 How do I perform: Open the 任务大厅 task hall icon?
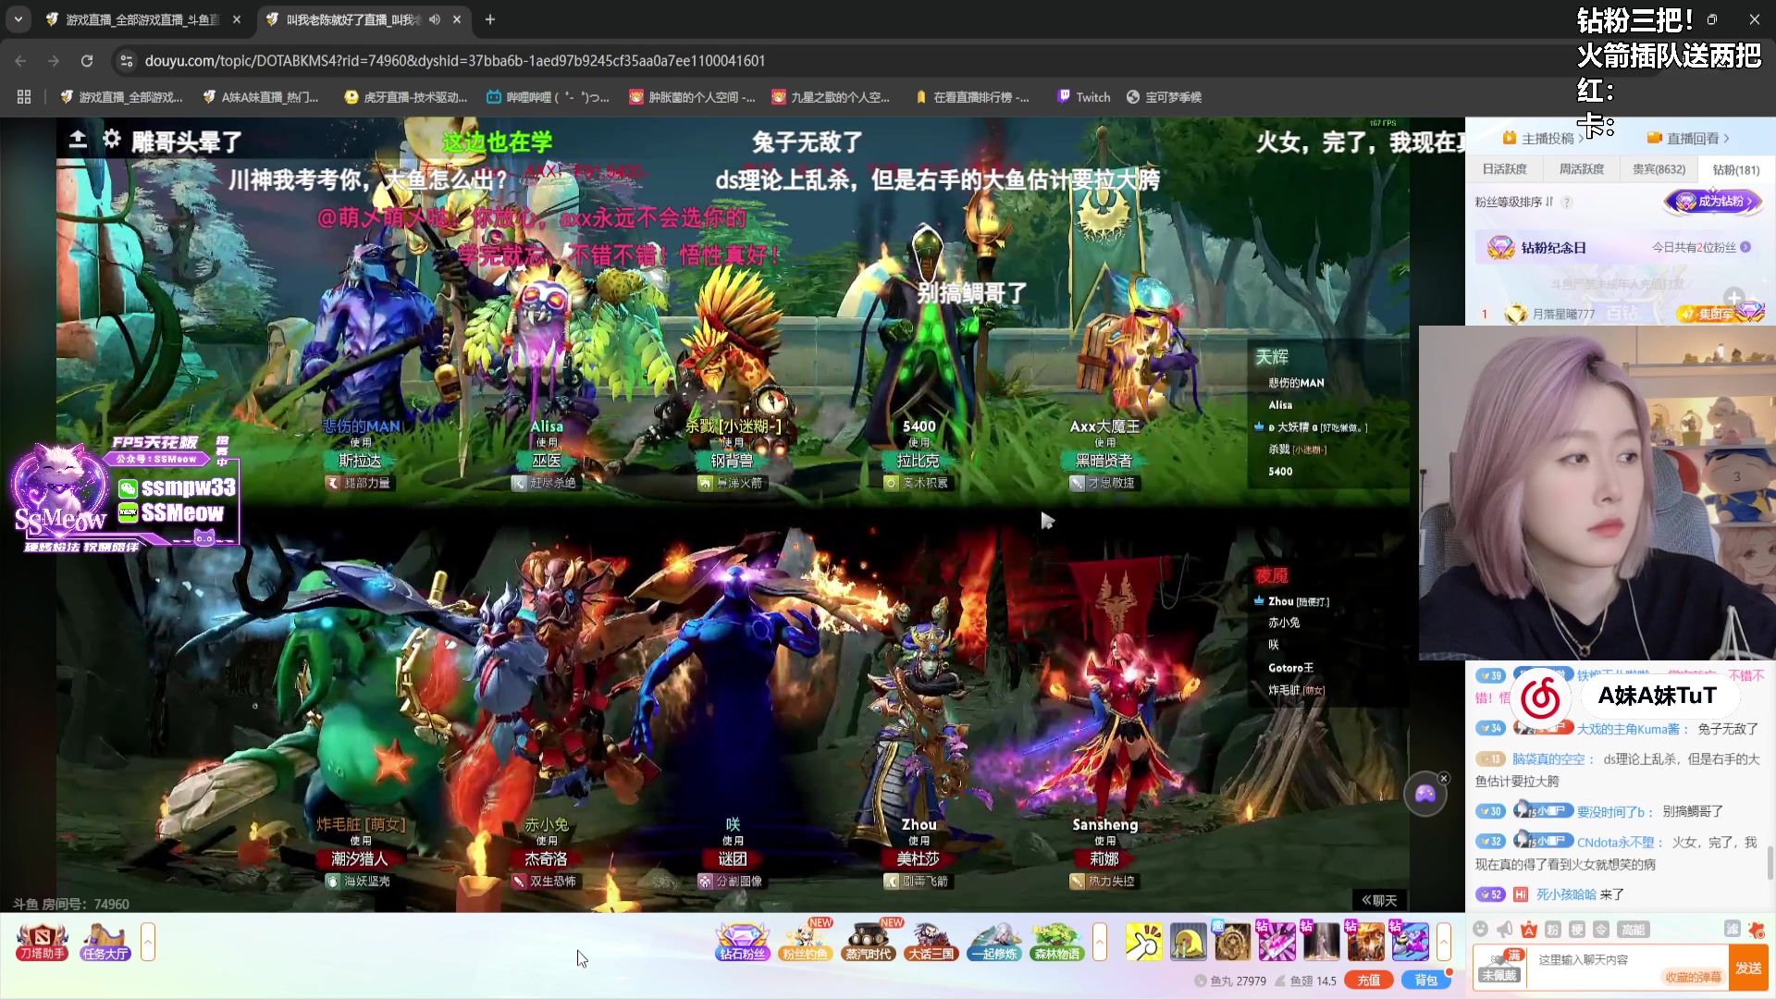105,942
